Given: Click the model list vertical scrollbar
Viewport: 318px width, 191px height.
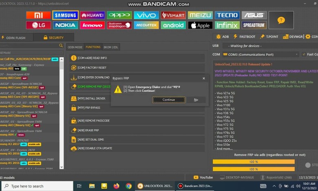Looking at the screenshot, I should pos(62,114).
